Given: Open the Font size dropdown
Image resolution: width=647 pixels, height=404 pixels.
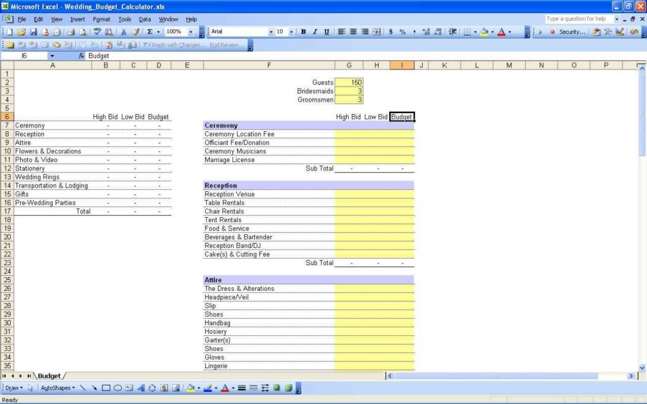Looking at the screenshot, I should click(292, 32).
